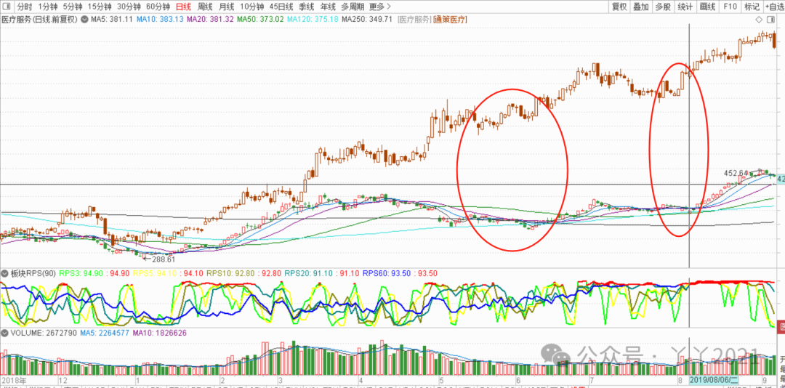The width and height of the screenshot is (785, 388).
Task: Click the diamond icon at chart top right
Action: click(x=757, y=19)
